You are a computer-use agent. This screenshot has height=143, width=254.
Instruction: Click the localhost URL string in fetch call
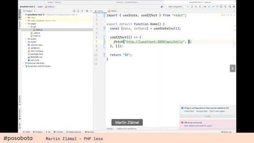(x=154, y=42)
